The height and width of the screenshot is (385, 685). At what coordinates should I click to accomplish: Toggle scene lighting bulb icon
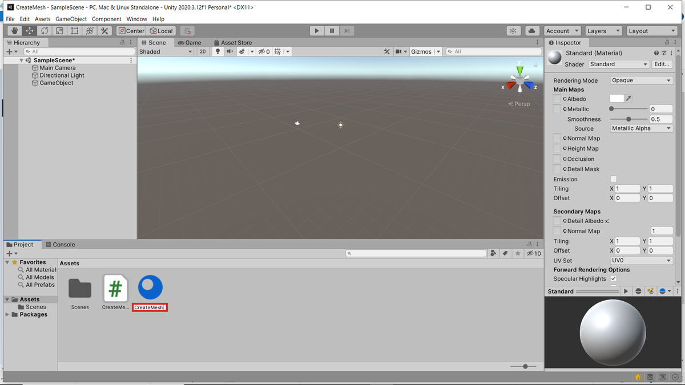[x=217, y=51]
